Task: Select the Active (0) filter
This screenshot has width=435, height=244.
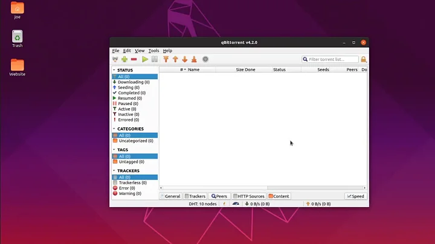Action: [x=135, y=109]
